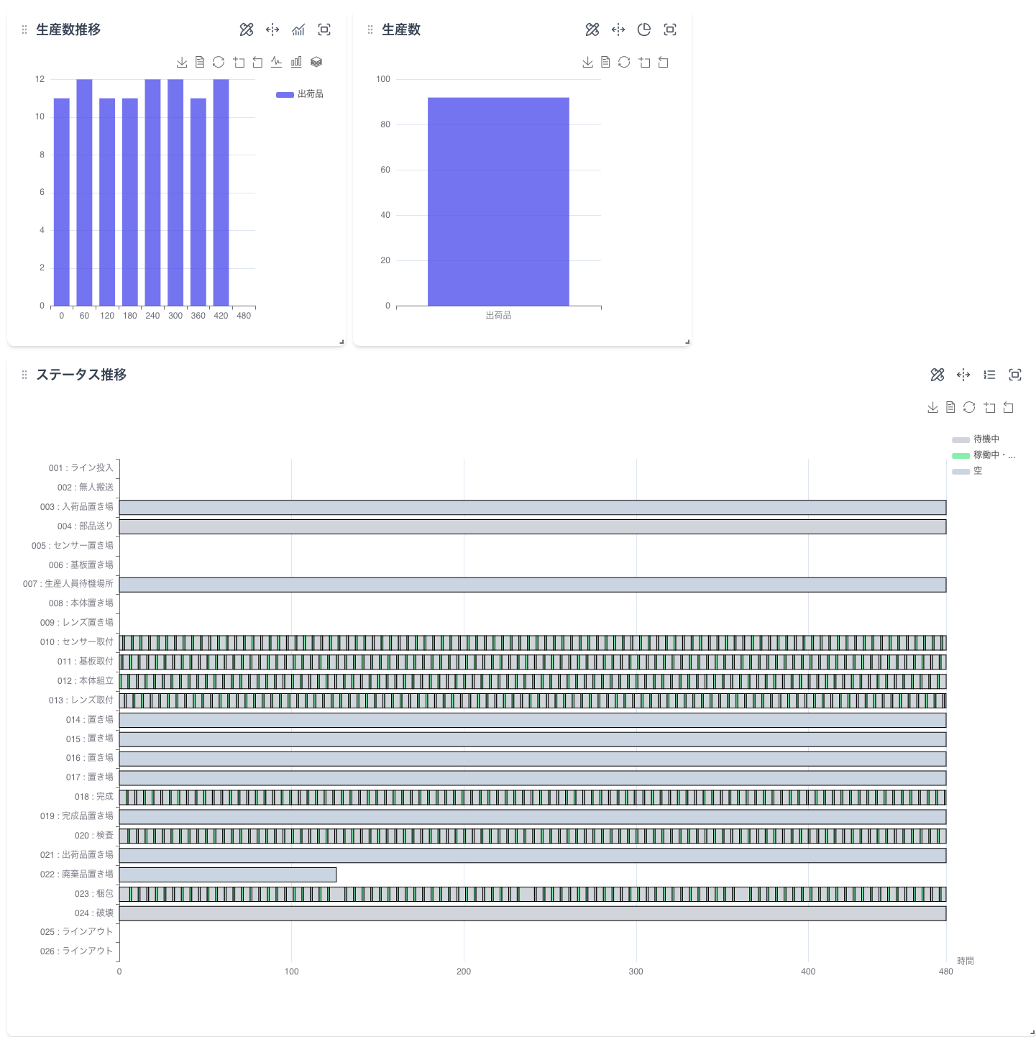Download 生産数推移 chart as image

click(182, 63)
